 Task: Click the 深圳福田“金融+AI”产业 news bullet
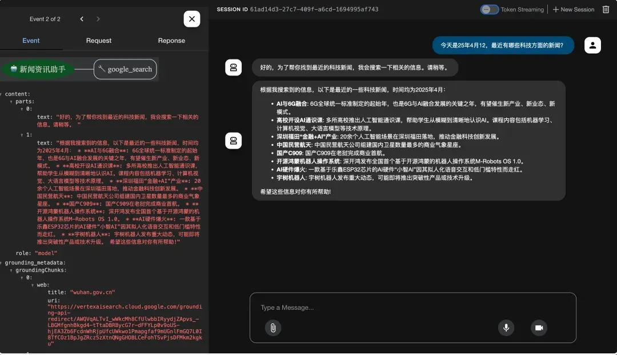coord(389,137)
